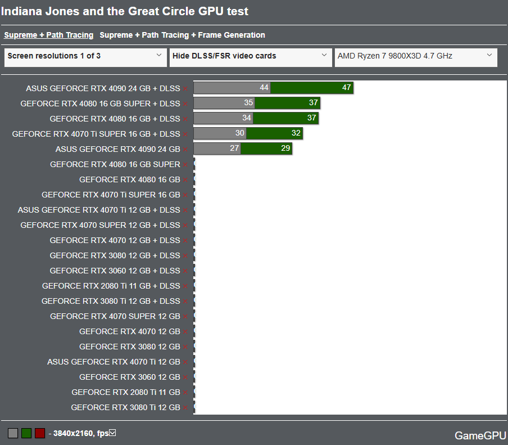Screen dimensions: 508x445
Task: Click the gray legend color swatch
Action: [13, 433]
